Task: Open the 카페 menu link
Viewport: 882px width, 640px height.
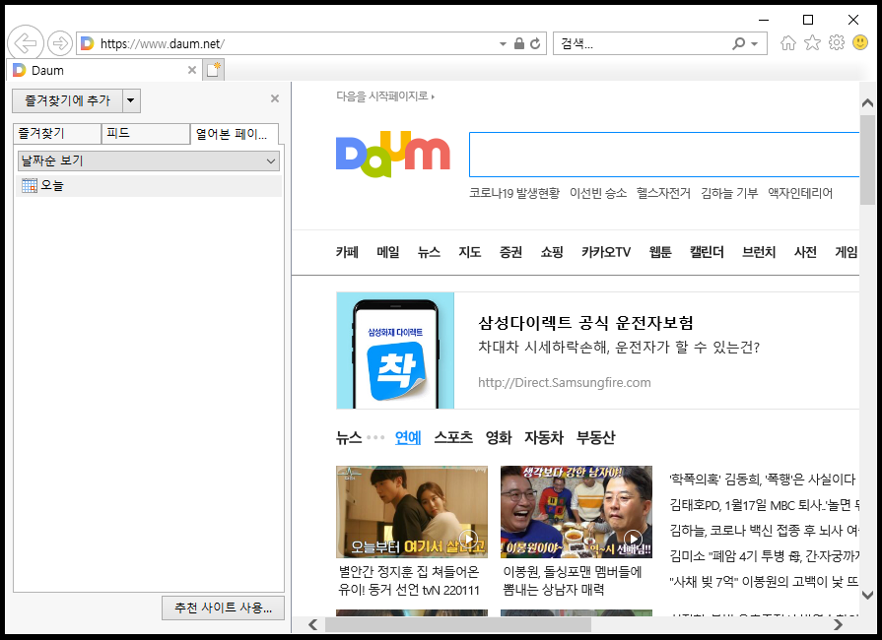Action: [x=347, y=252]
